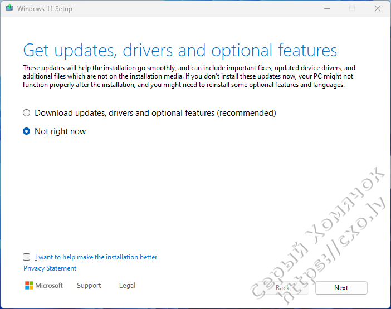Enable the help make installation better checkbox
This screenshot has width=391, height=309.
pos(27,257)
